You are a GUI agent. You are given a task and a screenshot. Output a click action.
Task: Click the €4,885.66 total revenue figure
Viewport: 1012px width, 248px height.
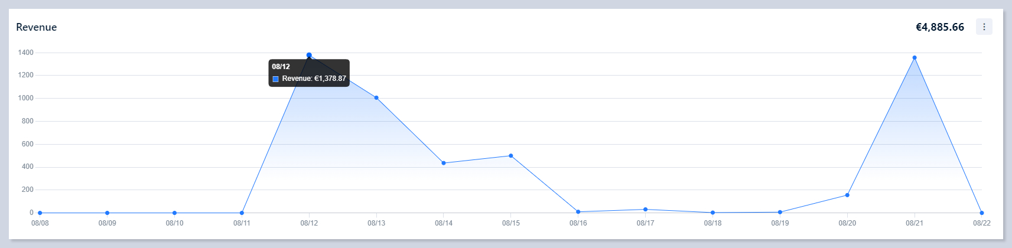click(939, 27)
